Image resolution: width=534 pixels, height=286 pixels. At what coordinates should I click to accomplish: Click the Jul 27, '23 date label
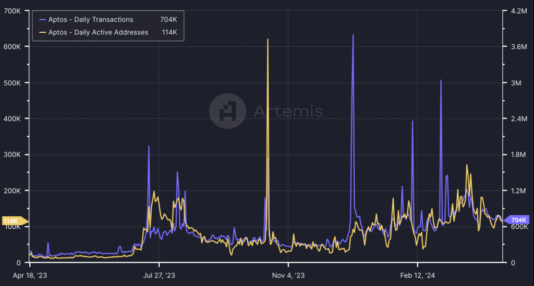click(x=159, y=276)
